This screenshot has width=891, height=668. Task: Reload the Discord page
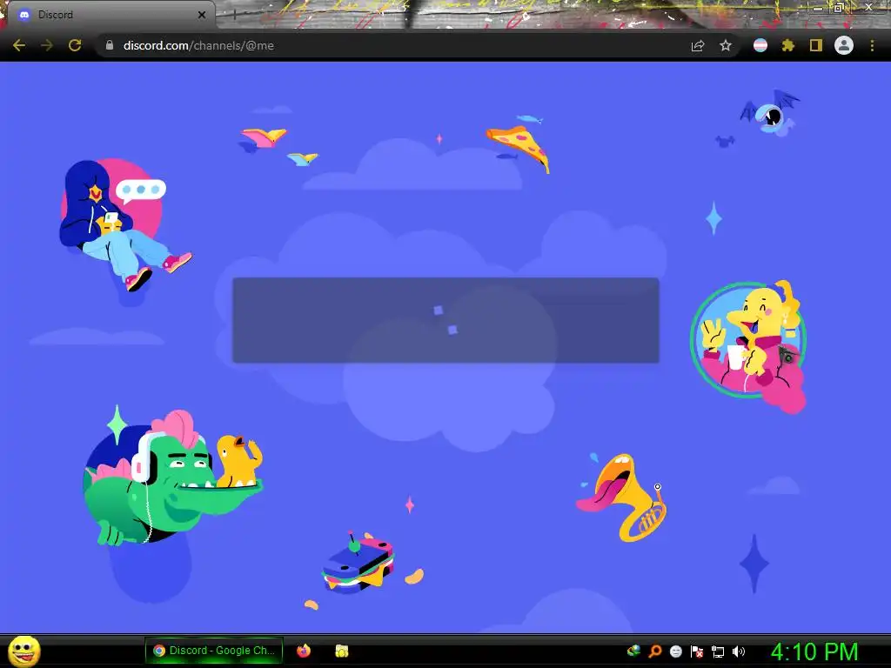[75, 45]
